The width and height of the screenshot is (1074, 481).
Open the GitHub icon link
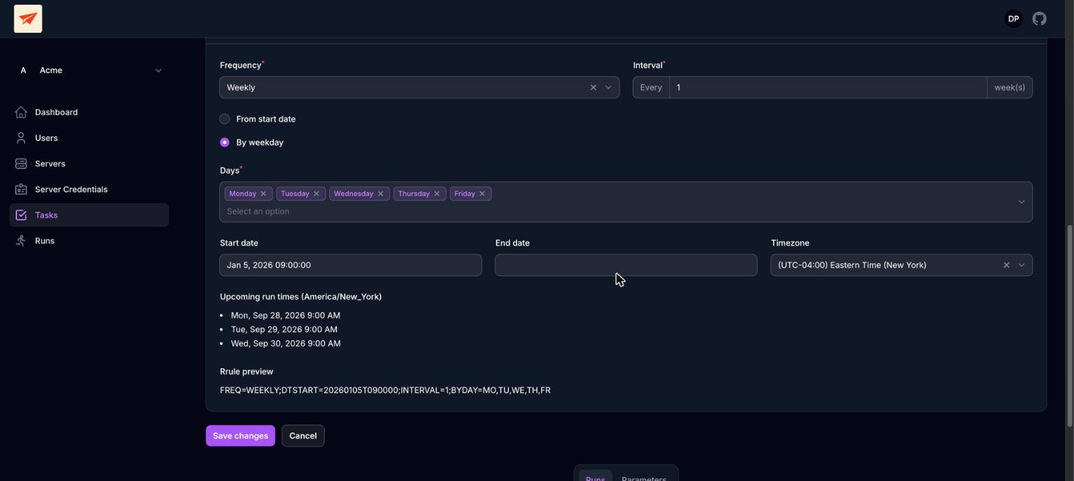tap(1039, 19)
